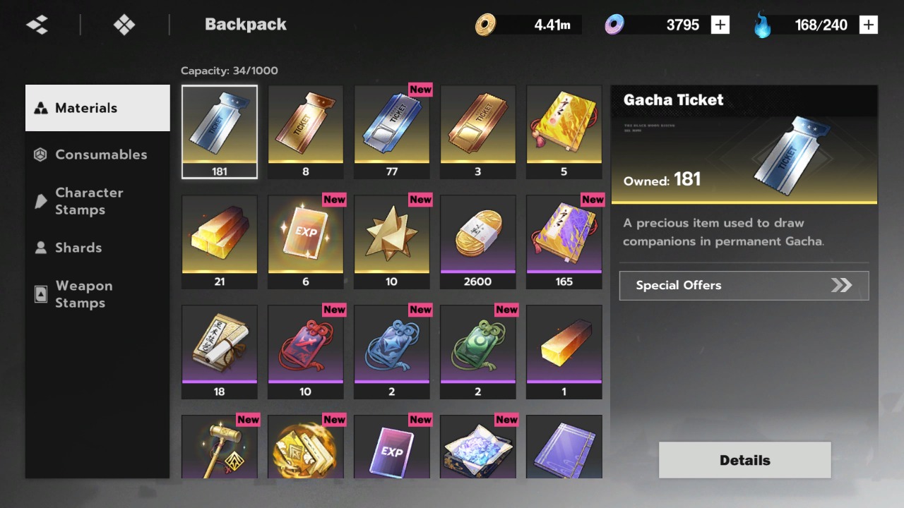Select the scroll item showing 18

point(220,352)
